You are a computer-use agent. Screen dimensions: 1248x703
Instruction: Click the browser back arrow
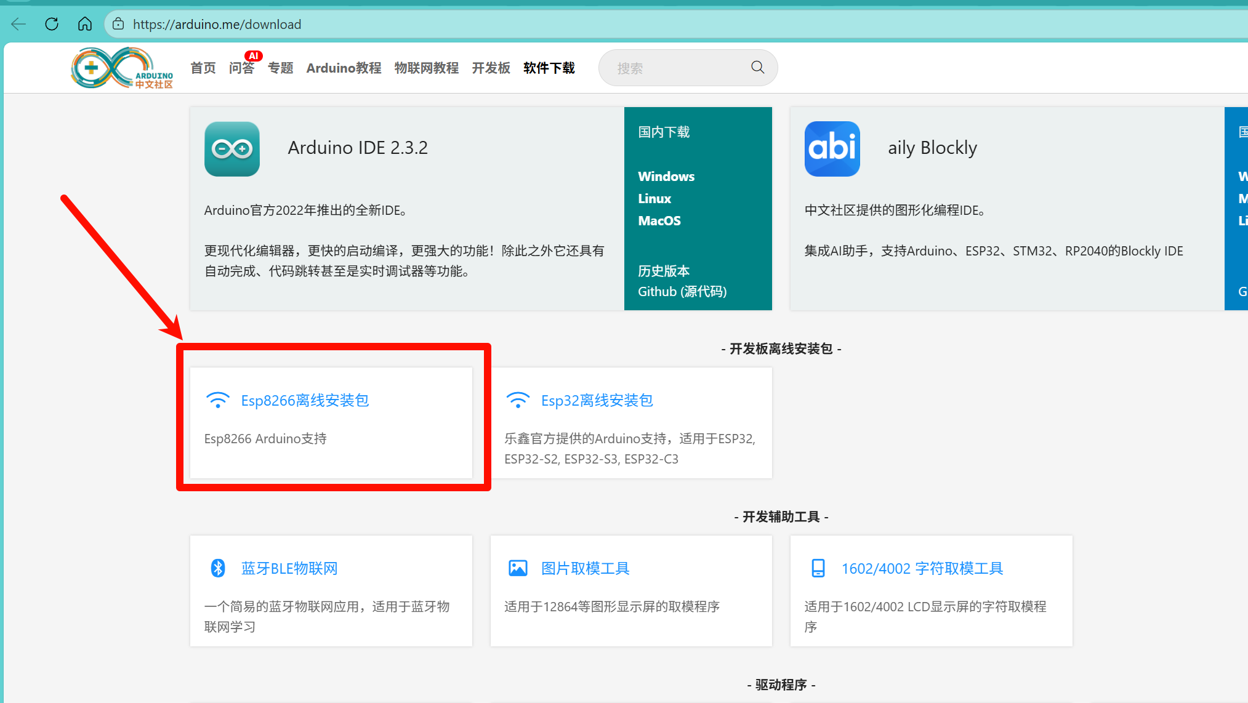click(18, 24)
